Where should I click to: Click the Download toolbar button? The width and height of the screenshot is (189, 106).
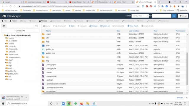tap(55, 21)
